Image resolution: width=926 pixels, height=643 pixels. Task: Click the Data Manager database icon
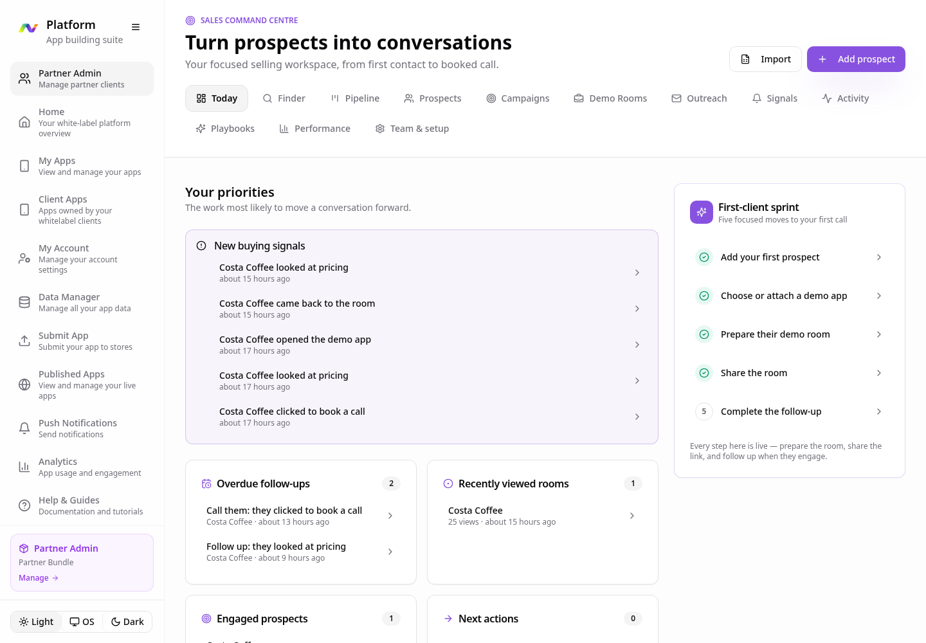pos(24,302)
